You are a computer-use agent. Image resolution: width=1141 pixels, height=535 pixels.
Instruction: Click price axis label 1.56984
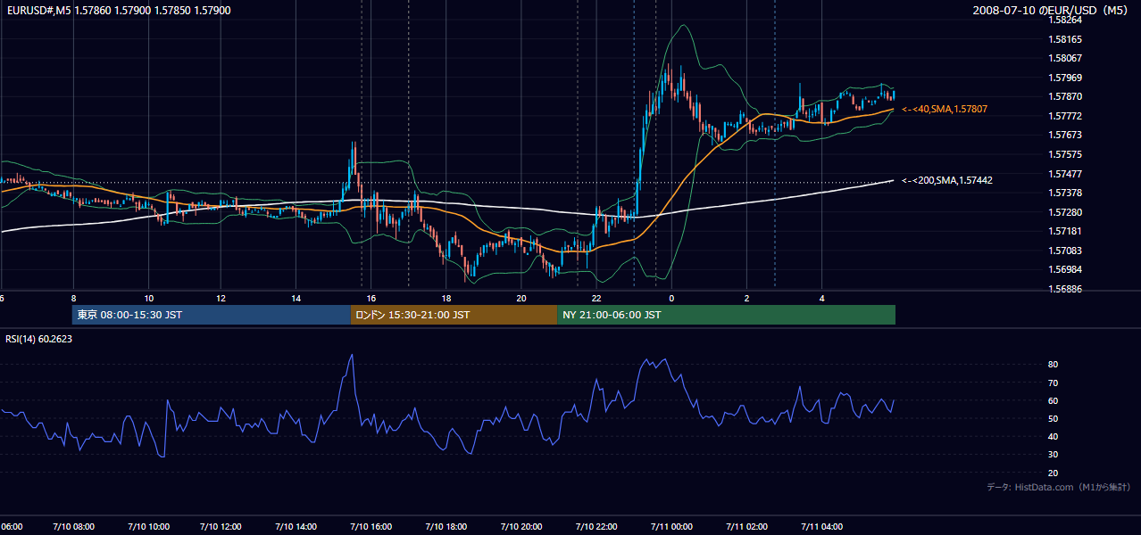(x=1065, y=269)
